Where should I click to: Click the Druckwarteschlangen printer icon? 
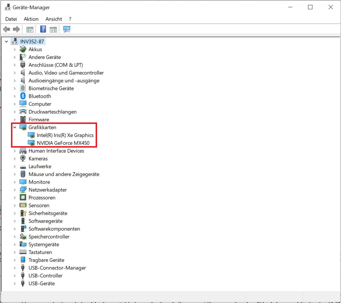click(23, 112)
